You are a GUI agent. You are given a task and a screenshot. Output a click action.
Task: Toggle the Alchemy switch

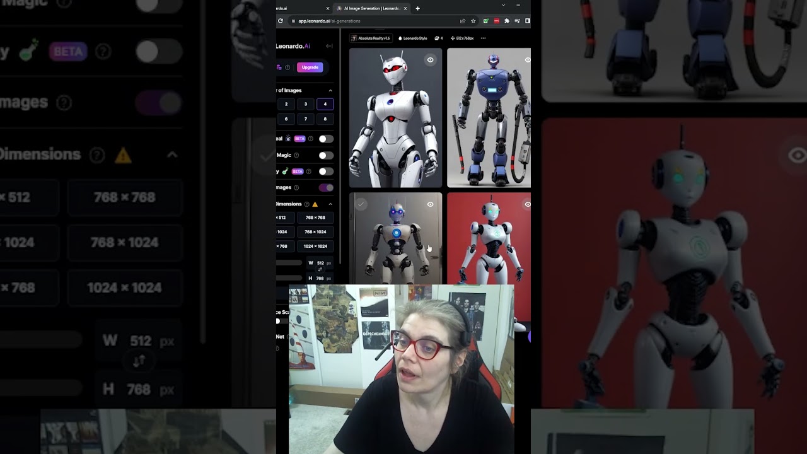pos(326,172)
